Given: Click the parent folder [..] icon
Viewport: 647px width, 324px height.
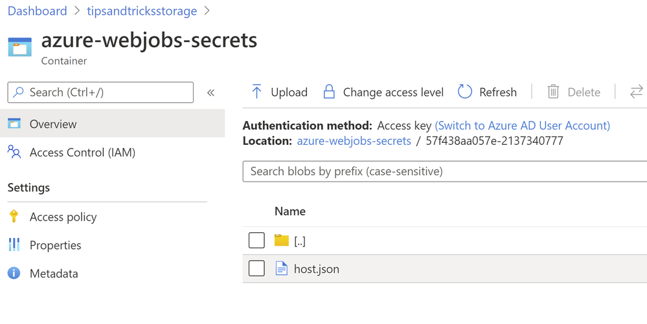Looking at the screenshot, I should [x=281, y=241].
